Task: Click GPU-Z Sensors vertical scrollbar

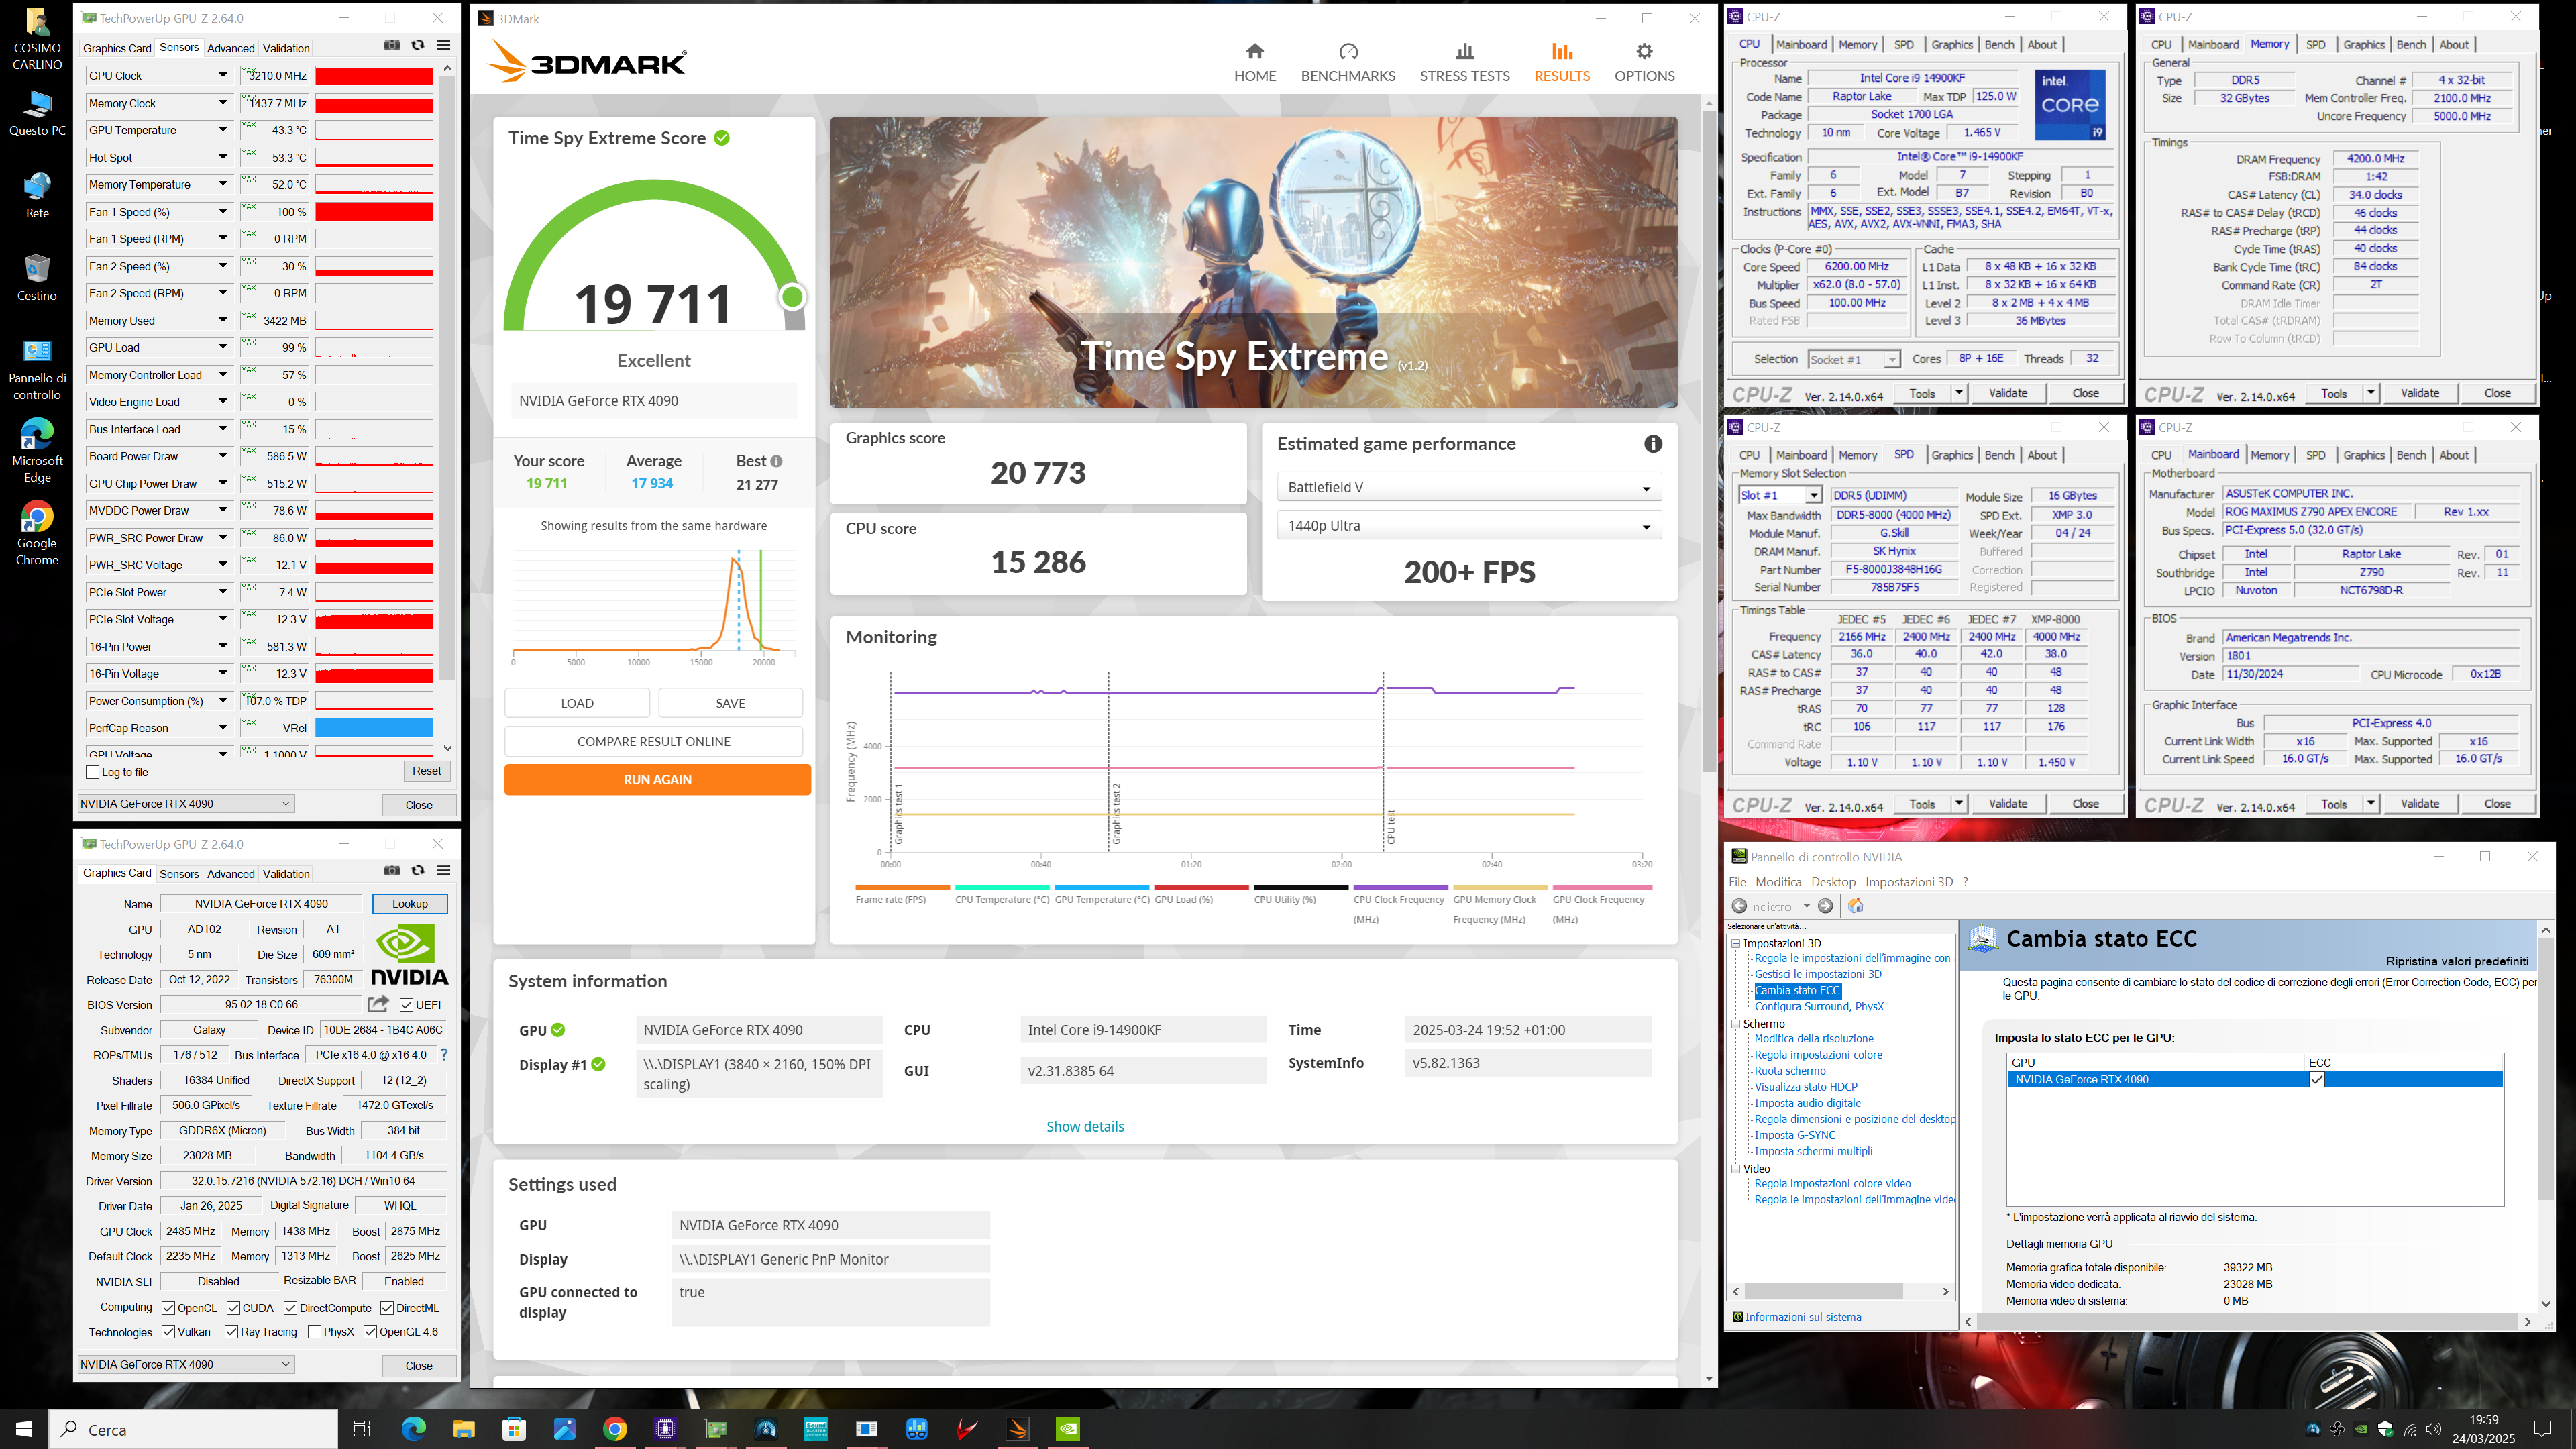Action: [x=447, y=408]
